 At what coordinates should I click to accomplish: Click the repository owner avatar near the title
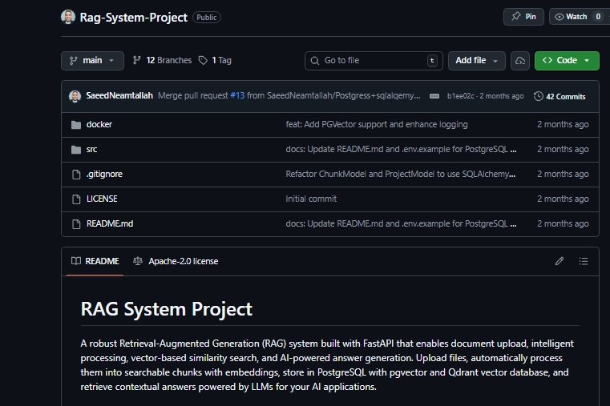[x=68, y=17]
